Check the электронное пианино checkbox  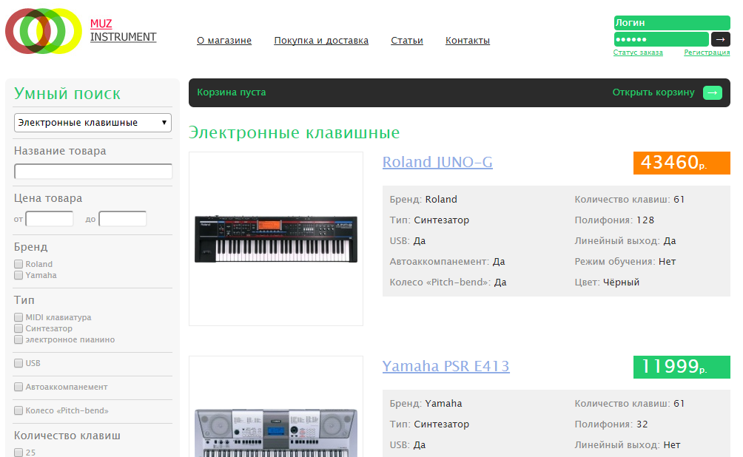point(19,339)
